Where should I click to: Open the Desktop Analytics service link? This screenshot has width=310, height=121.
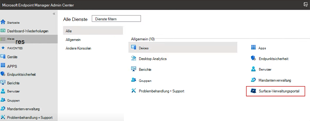point(153,59)
